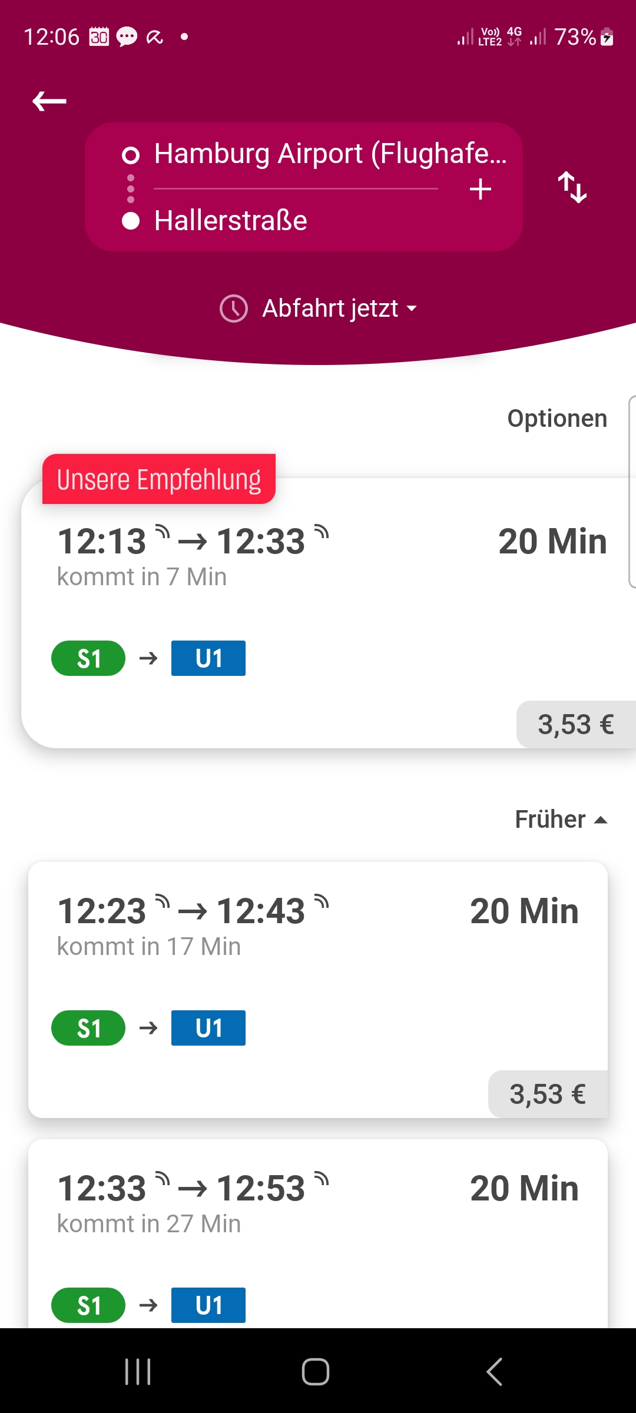Select the 3,53 € price on recommended trip
636x1413 pixels.
(x=575, y=725)
